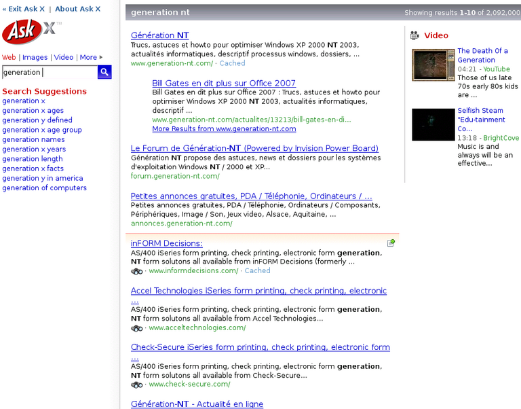Click the URL 'www.informdecisions.com/'
This screenshot has width=521, height=409.
tap(193, 270)
